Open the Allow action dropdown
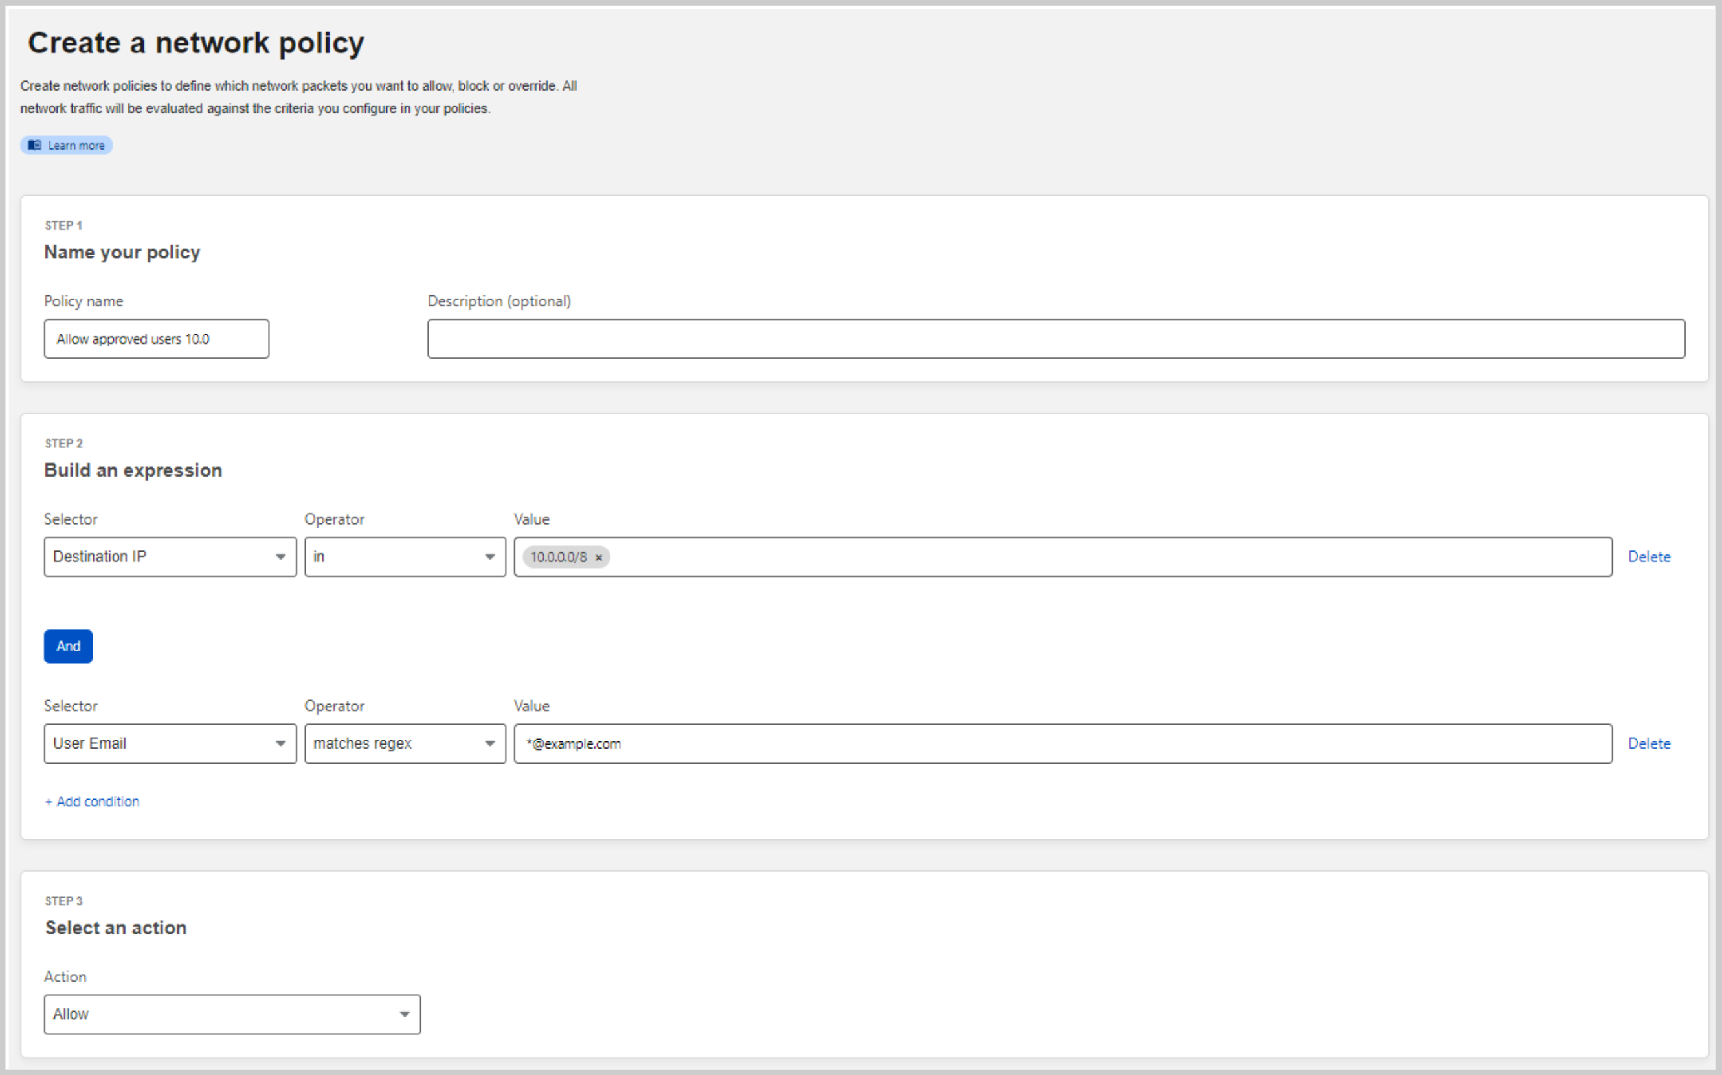Viewport: 1722px width, 1075px height. tap(232, 1015)
